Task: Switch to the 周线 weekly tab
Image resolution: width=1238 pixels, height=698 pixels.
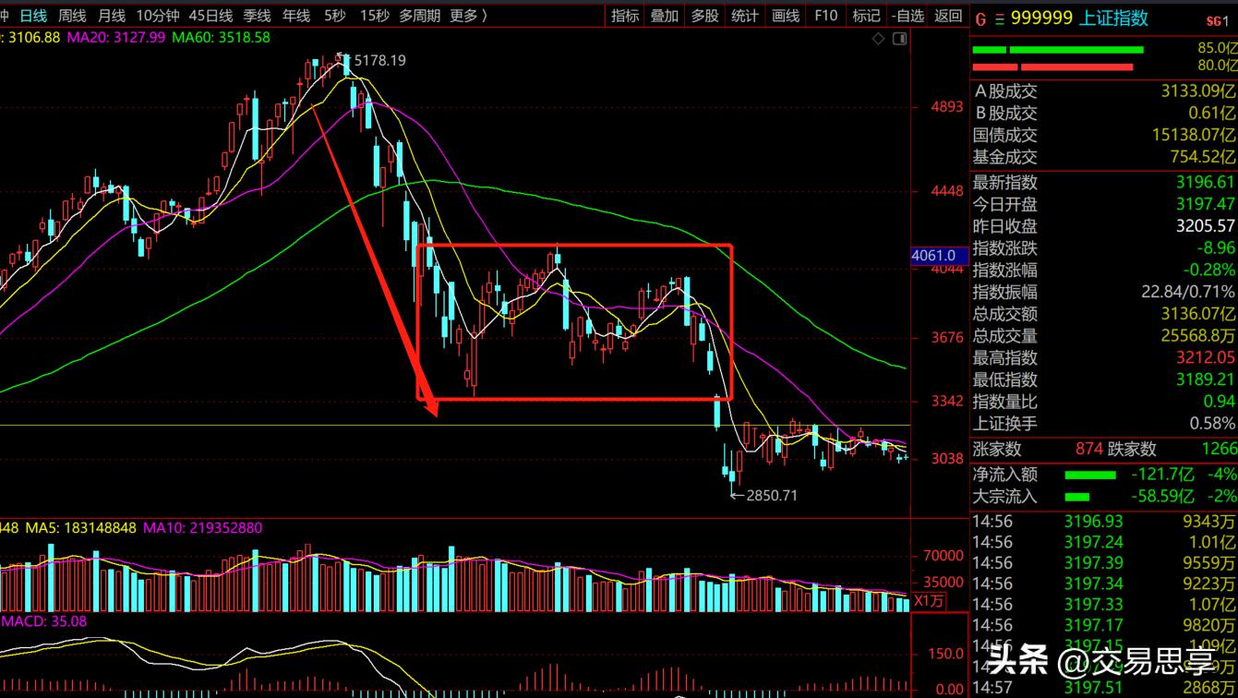Action: (x=72, y=16)
